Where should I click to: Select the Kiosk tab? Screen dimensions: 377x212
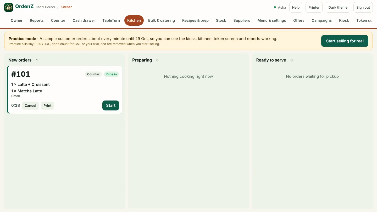(344, 20)
